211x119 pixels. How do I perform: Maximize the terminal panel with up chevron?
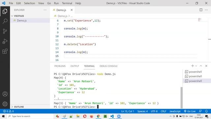click(201, 66)
